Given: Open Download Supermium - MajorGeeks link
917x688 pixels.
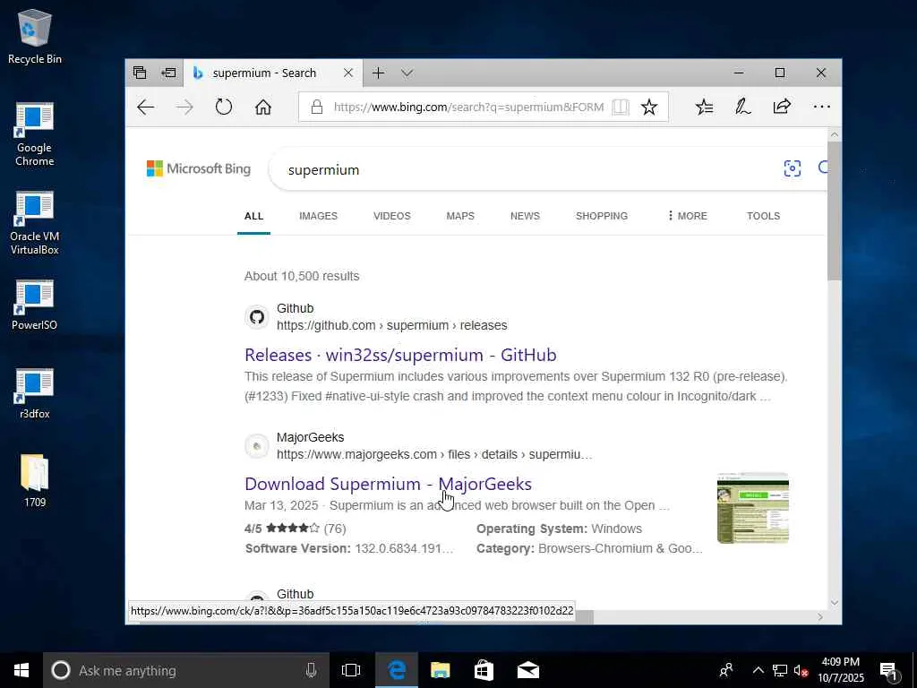Looking at the screenshot, I should [x=389, y=484].
